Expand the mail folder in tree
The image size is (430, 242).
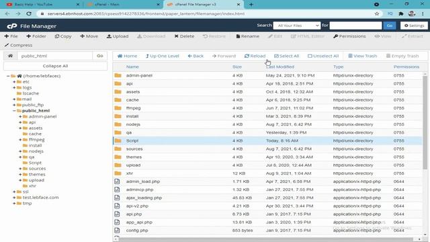14,99
